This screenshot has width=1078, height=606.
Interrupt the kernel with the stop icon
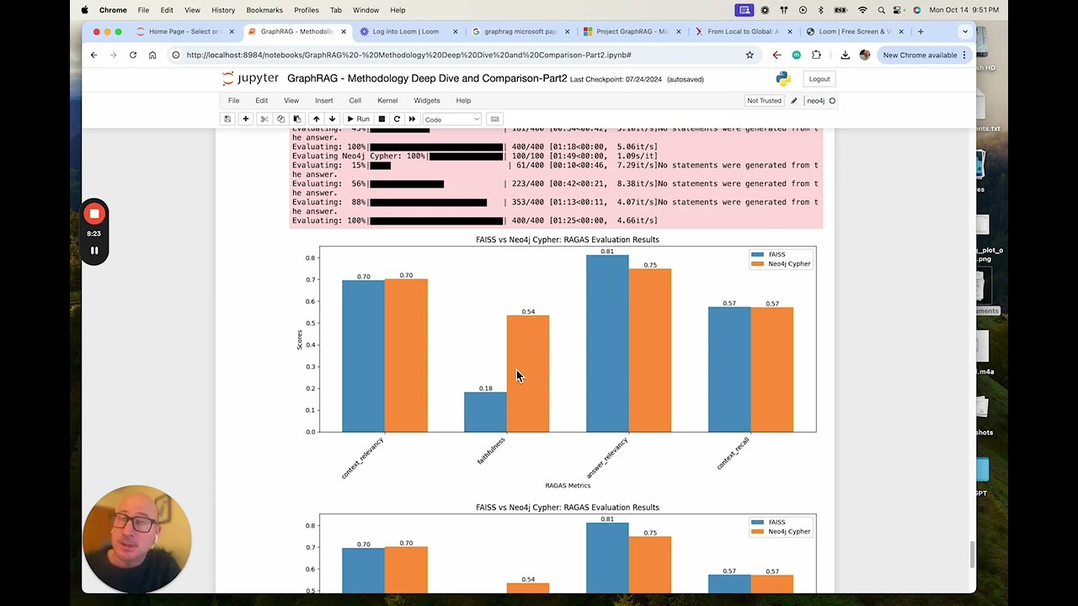(382, 119)
